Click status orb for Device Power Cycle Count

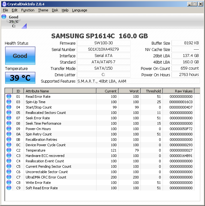(x=9, y=145)
